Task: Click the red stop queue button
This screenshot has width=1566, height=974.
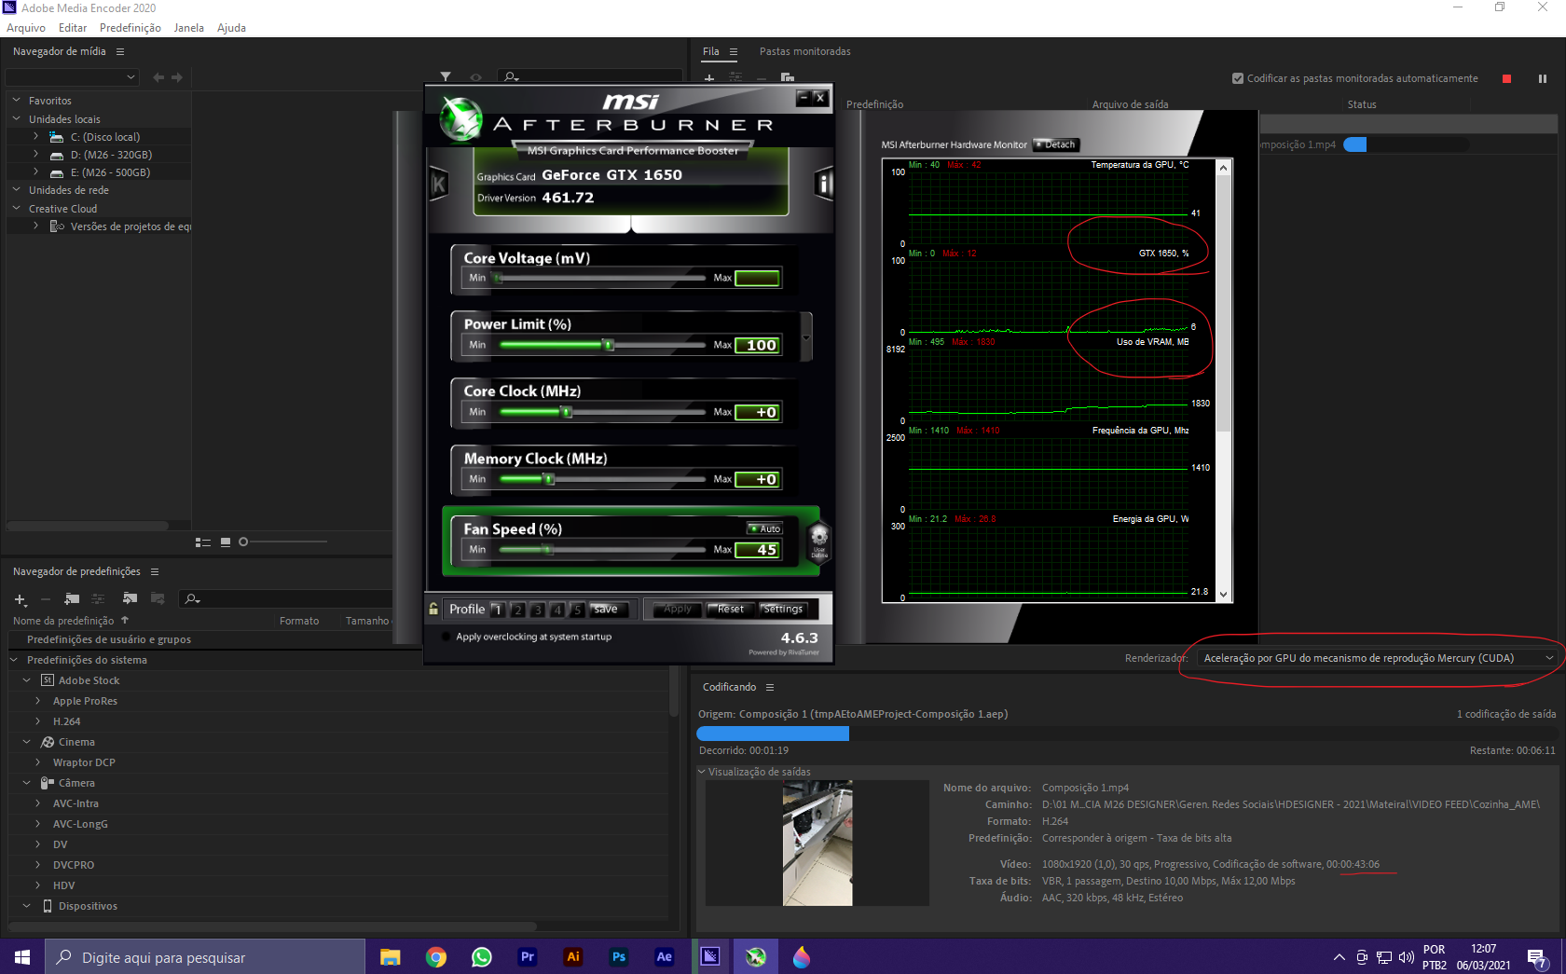Action: click(x=1506, y=78)
